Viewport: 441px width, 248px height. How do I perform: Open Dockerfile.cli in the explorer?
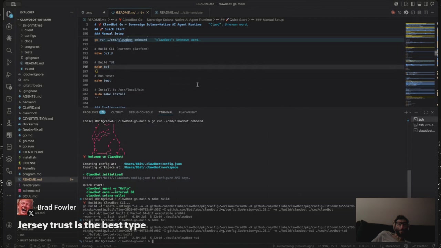click(x=32, y=130)
